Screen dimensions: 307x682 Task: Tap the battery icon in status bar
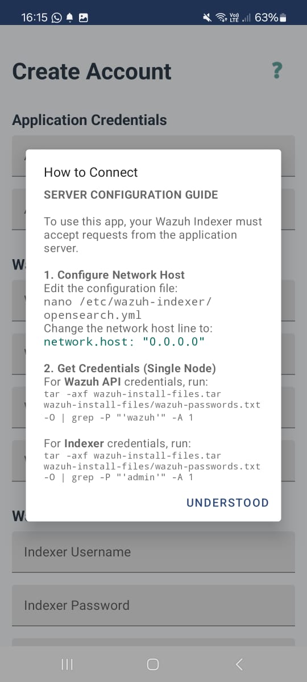coord(283,18)
